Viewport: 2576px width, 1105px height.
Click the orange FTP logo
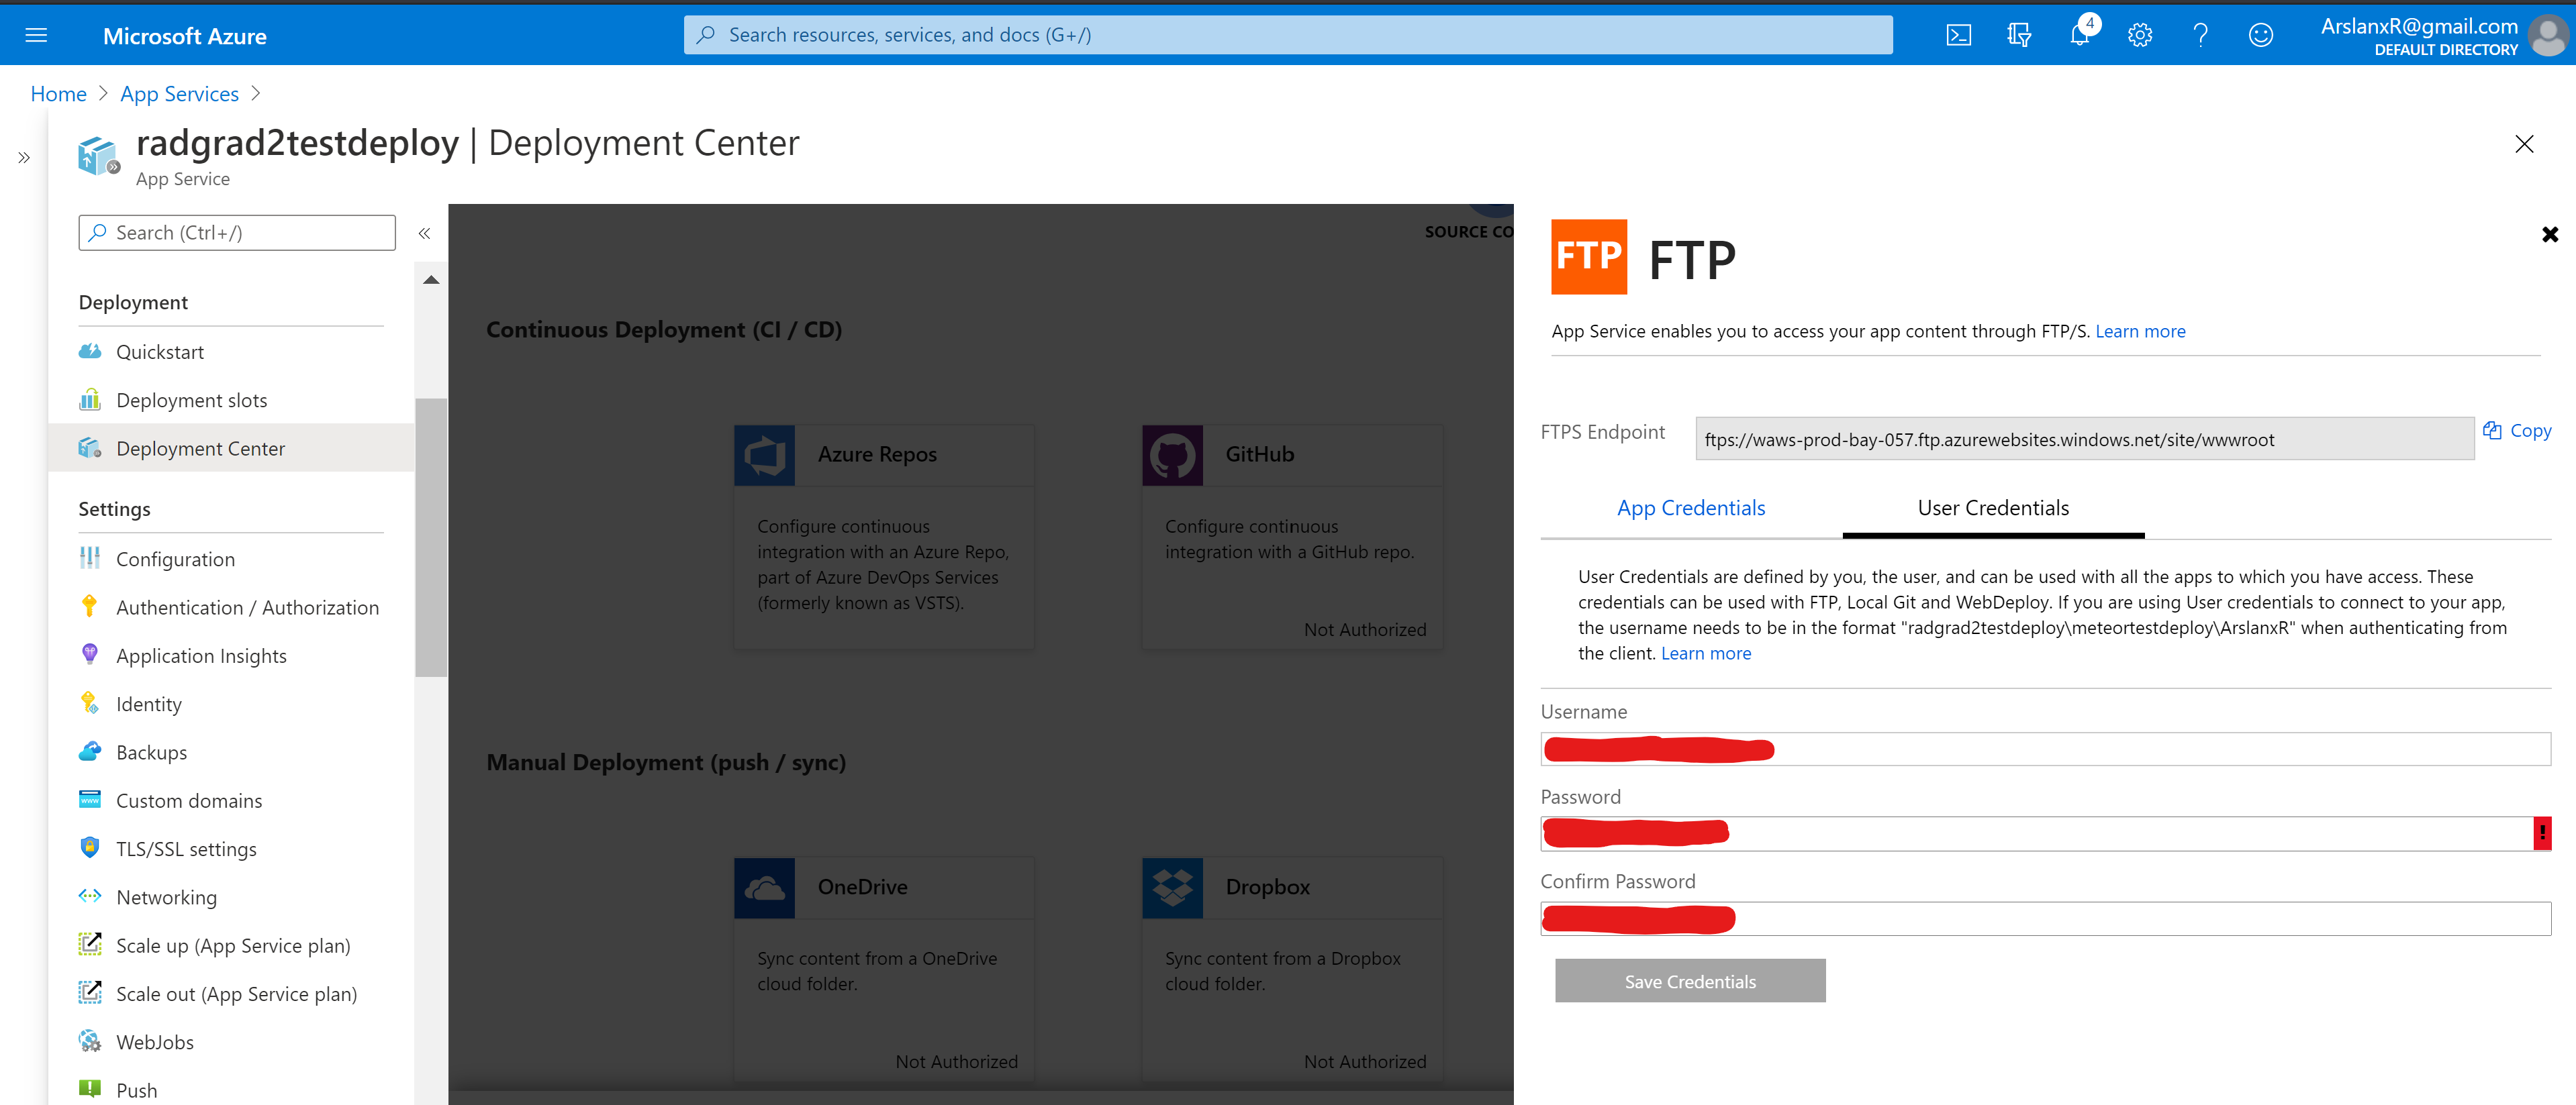1588,257
